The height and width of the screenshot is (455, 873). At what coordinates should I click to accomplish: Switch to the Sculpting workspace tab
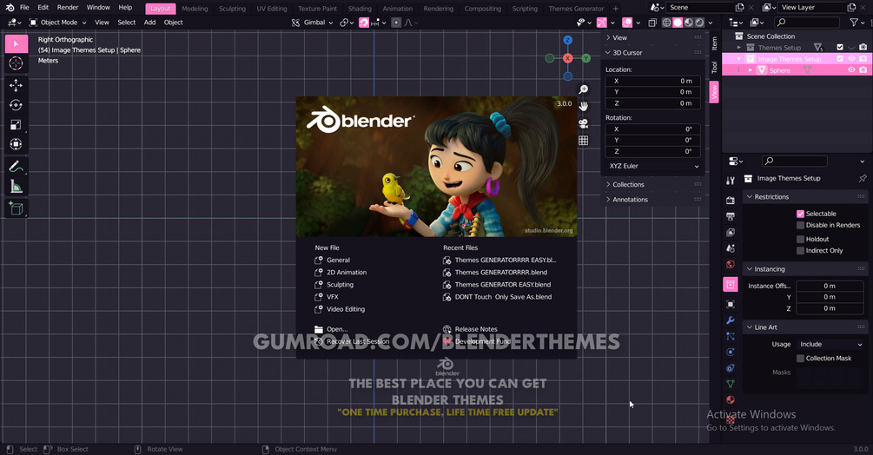point(232,9)
